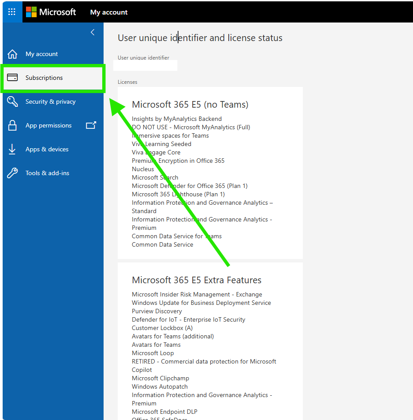Collapse the navigation pane chevron
The width and height of the screenshot is (413, 420).
click(x=93, y=32)
